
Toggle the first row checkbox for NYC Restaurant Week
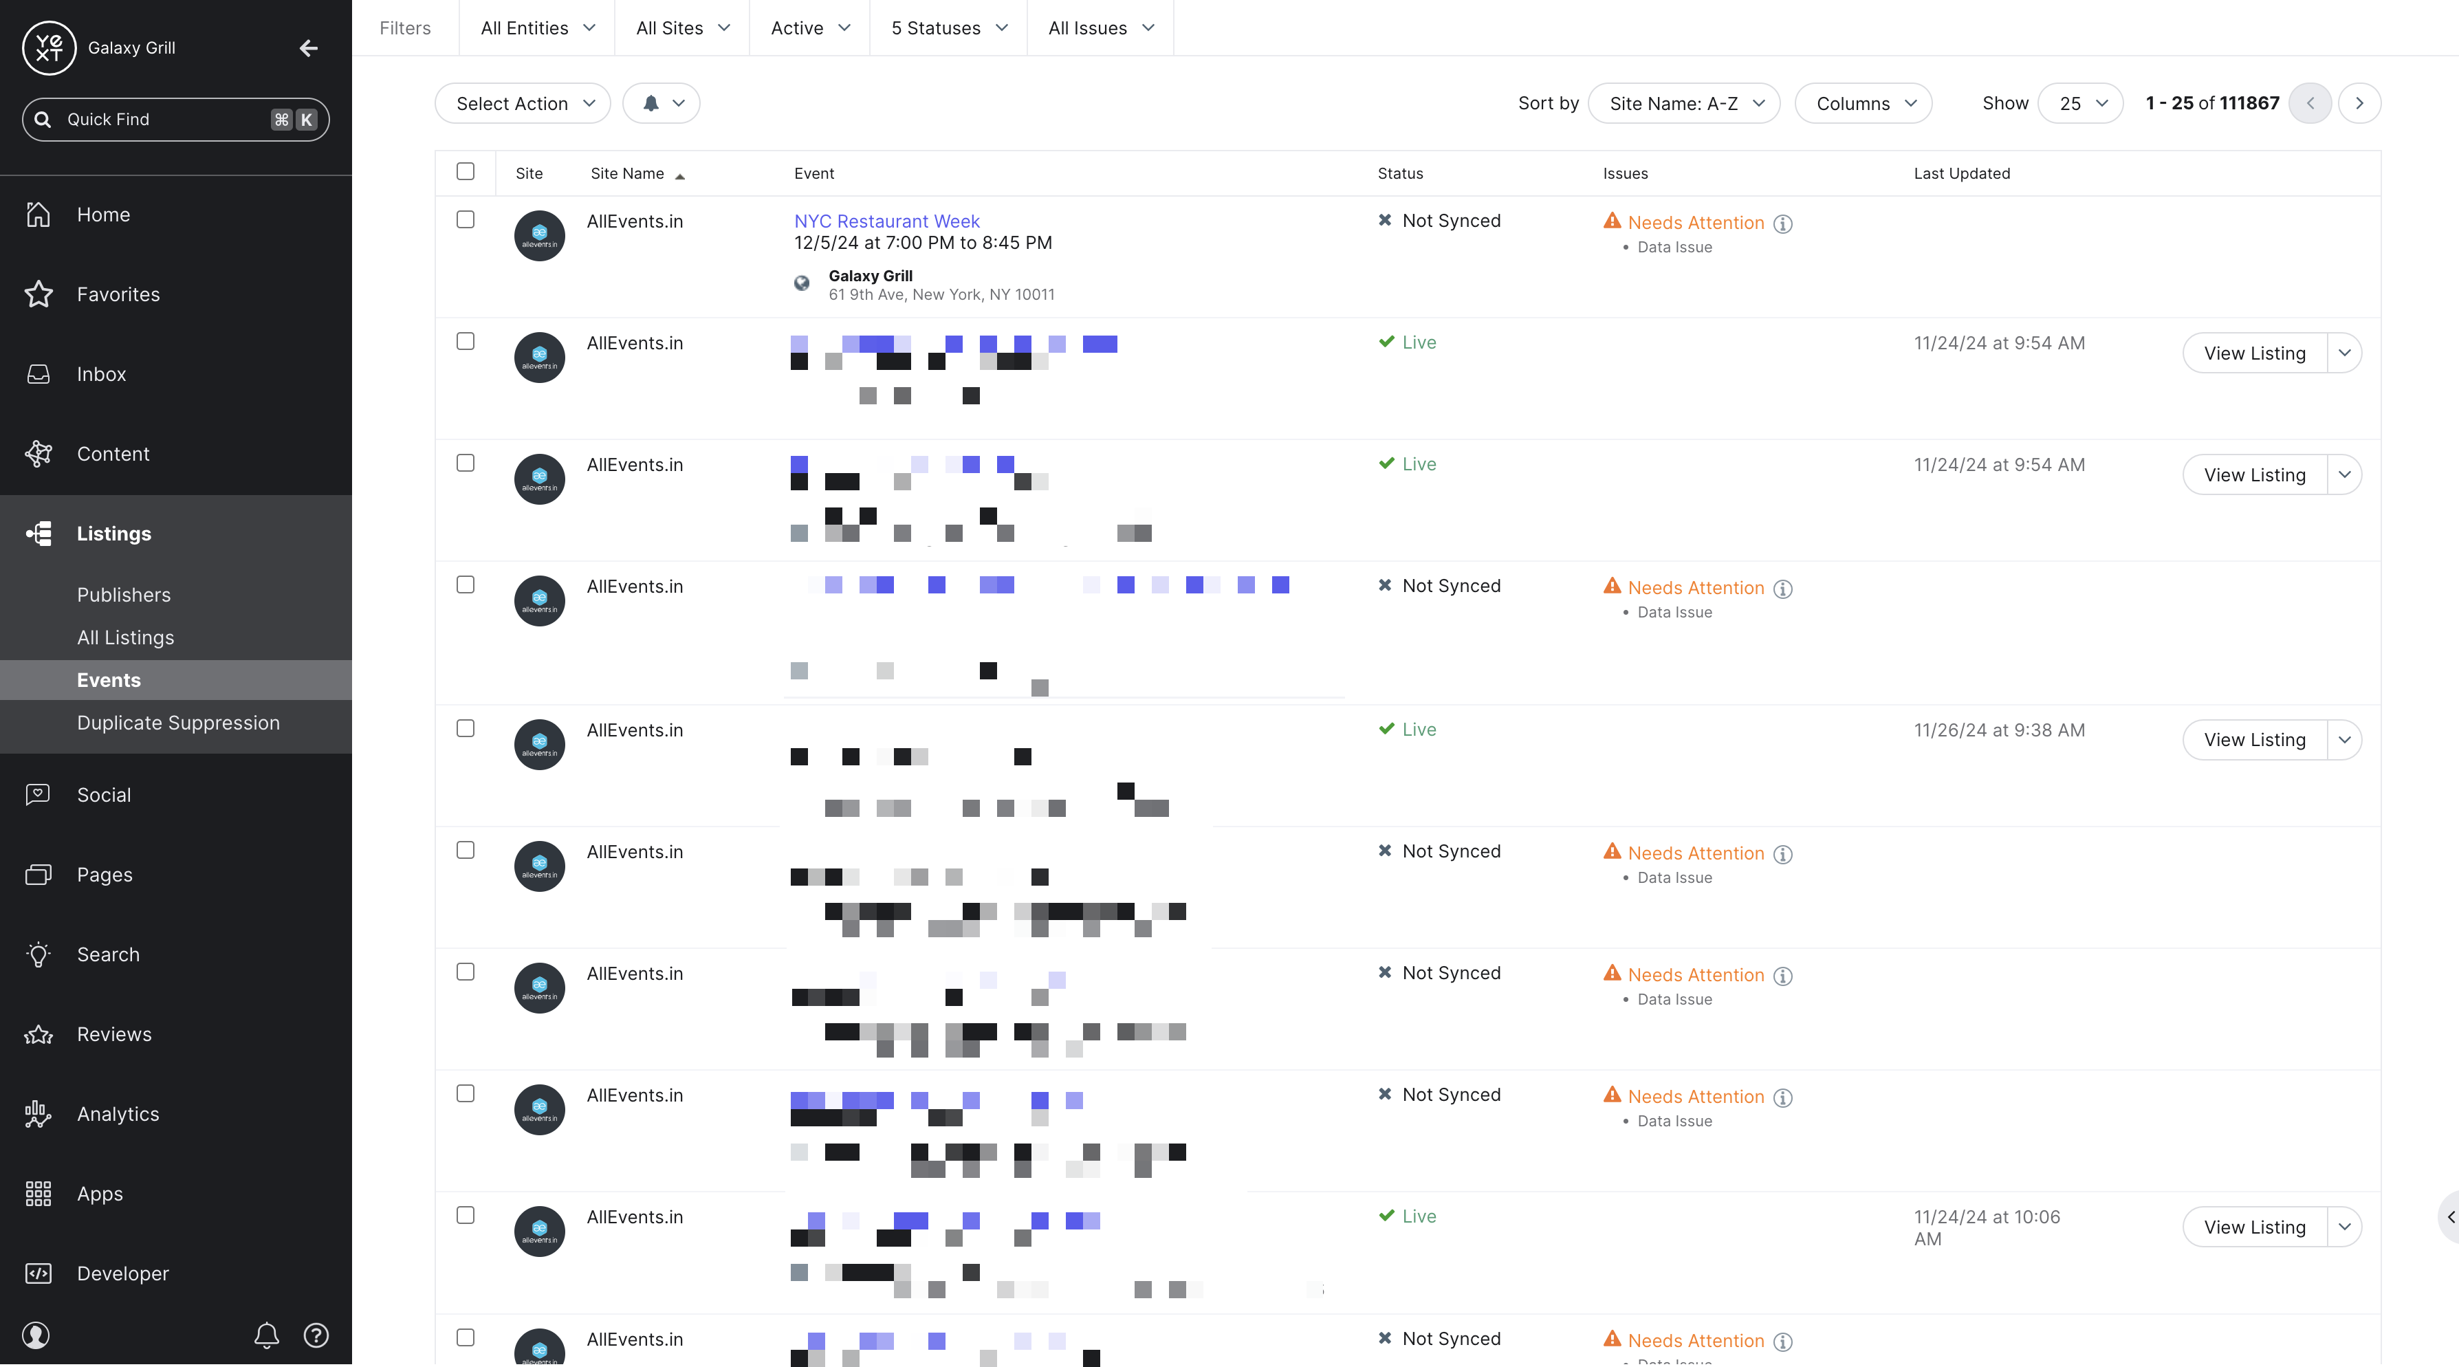pos(466,221)
